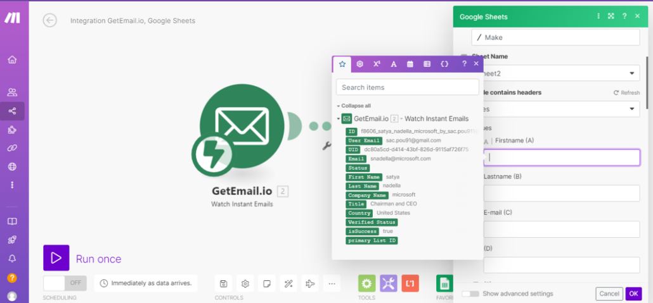
Task: Click Collapse all in the items panel
Action: point(356,106)
